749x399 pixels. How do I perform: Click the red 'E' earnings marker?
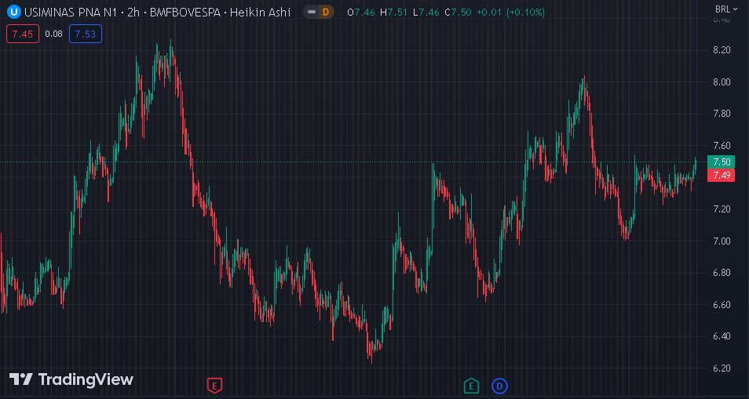[214, 385]
